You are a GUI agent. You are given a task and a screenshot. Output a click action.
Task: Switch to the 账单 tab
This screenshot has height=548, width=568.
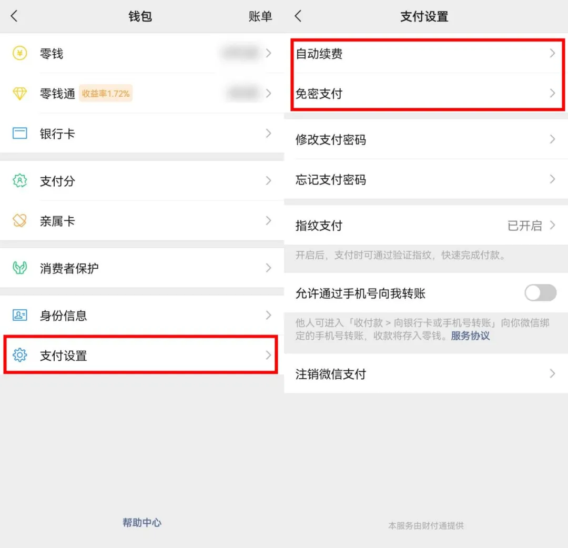click(260, 16)
